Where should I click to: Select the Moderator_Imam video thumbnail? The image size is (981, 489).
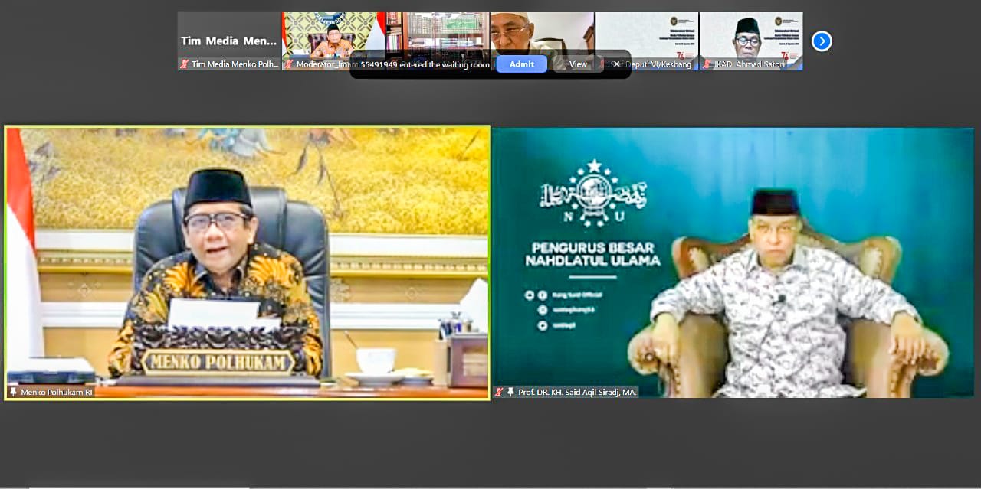click(333, 41)
